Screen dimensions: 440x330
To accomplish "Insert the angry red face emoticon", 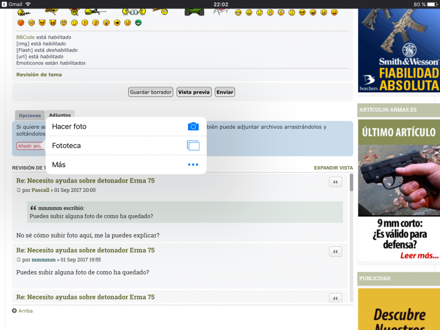I will pyautogui.click(x=21, y=23).
